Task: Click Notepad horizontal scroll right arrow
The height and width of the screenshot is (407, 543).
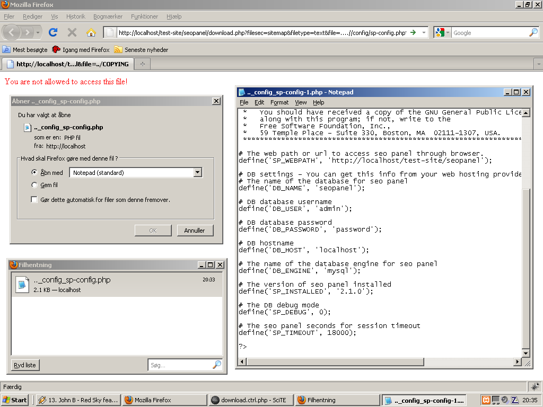Action: (518, 361)
